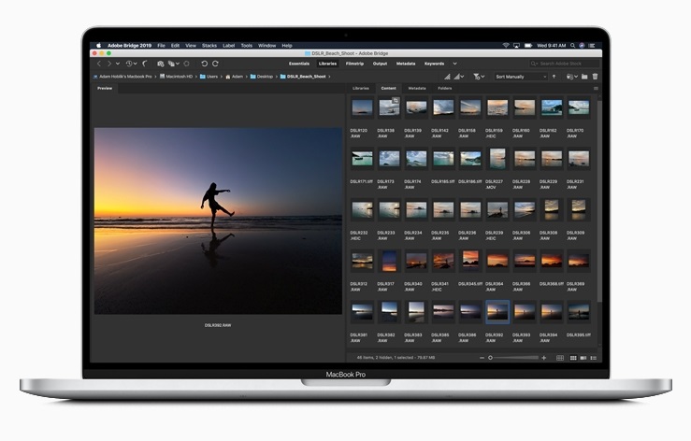
Task: Click the Get Photos from Camera icon
Action: [x=161, y=64]
